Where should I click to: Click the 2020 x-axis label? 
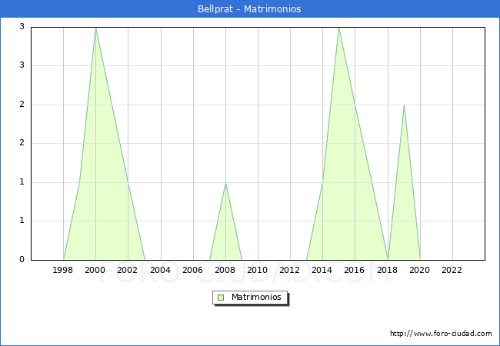tap(420, 270)
